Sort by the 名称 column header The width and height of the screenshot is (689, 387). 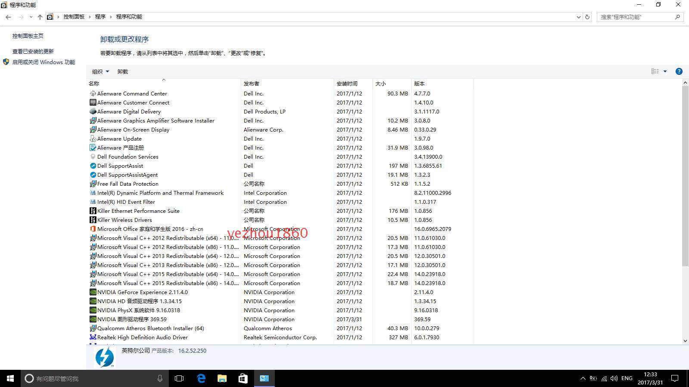164,83
